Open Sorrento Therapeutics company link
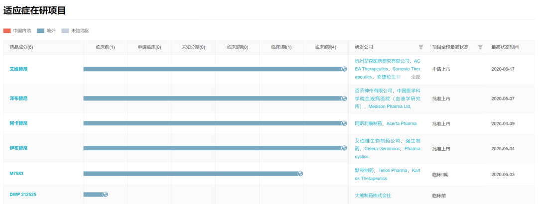This screenshot has width=538, height=204. (x=406, y=69)
